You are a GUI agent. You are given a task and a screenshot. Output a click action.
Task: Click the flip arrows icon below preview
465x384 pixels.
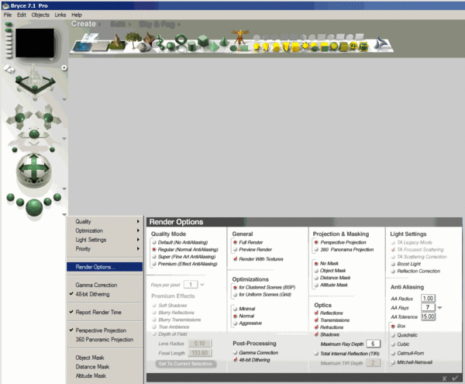(9, 69)
